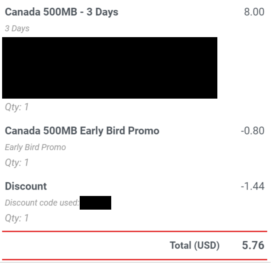This screenshot has height=263, width=280.
Task: Click the 8.00 price amount
Action: pyautogui.click(x=254, y=12)
